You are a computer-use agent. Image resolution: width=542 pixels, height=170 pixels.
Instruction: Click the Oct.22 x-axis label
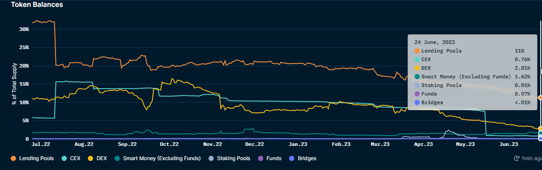(169, 145)
